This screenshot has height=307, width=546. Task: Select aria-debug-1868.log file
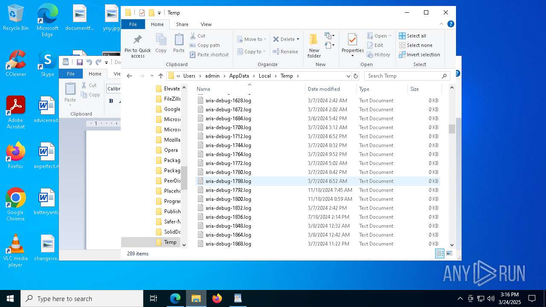[318, 244]
